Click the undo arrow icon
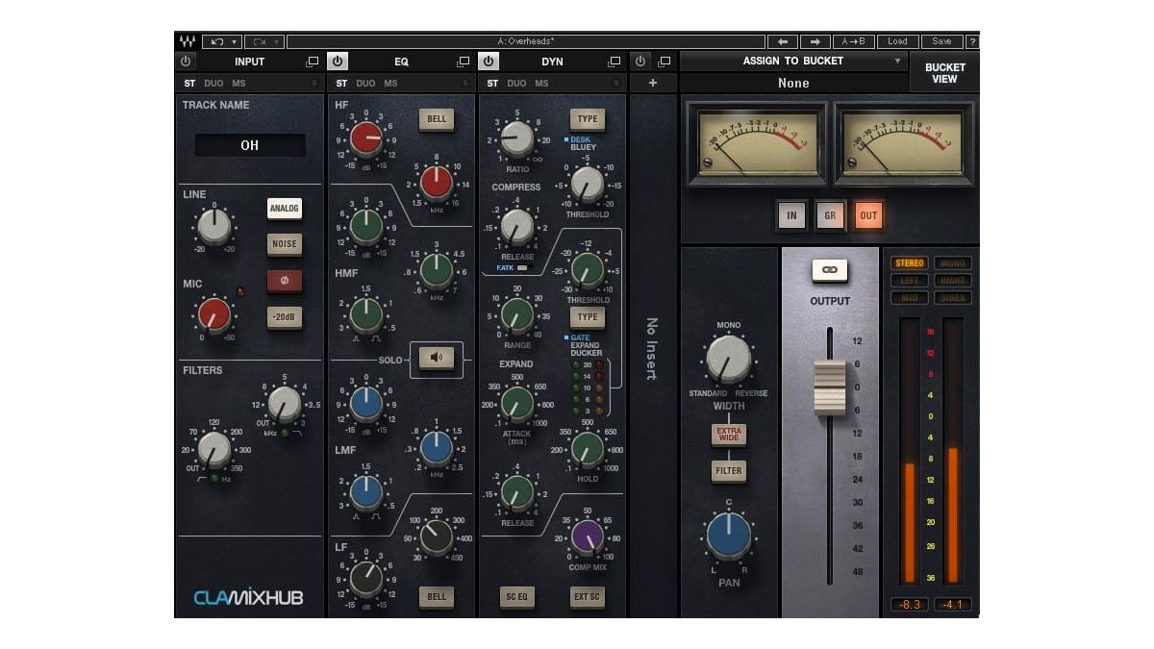Image resolution: width=1154 pixels, height=649 pixels. [217, 41]
